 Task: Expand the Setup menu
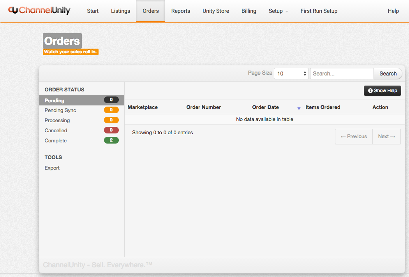point(278,11)
